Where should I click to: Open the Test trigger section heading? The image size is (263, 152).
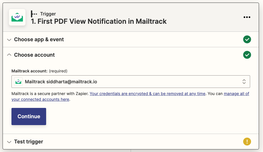click(x=29, y=142)
